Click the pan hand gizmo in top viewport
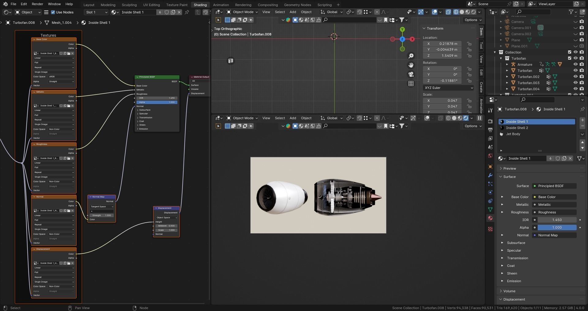Viewport: 588px width, 311px height. tap(411, 65)
